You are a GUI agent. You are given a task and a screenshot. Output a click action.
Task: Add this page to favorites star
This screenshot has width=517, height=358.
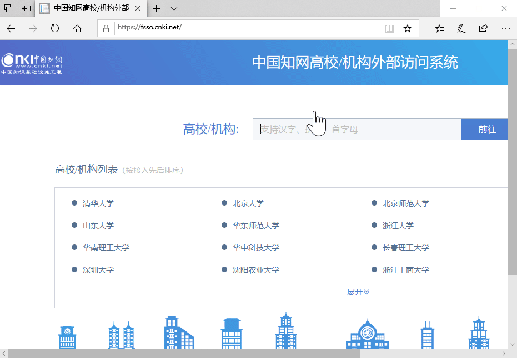pos(408,29)
